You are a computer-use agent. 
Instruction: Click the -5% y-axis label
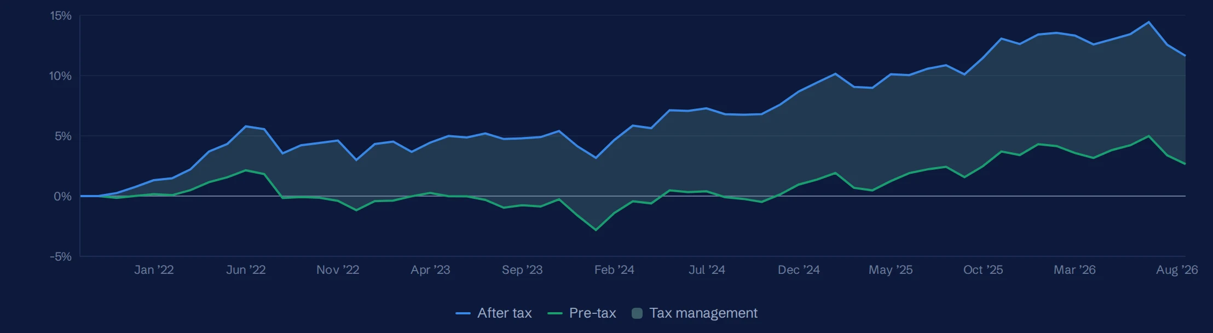tap(61, 257)
